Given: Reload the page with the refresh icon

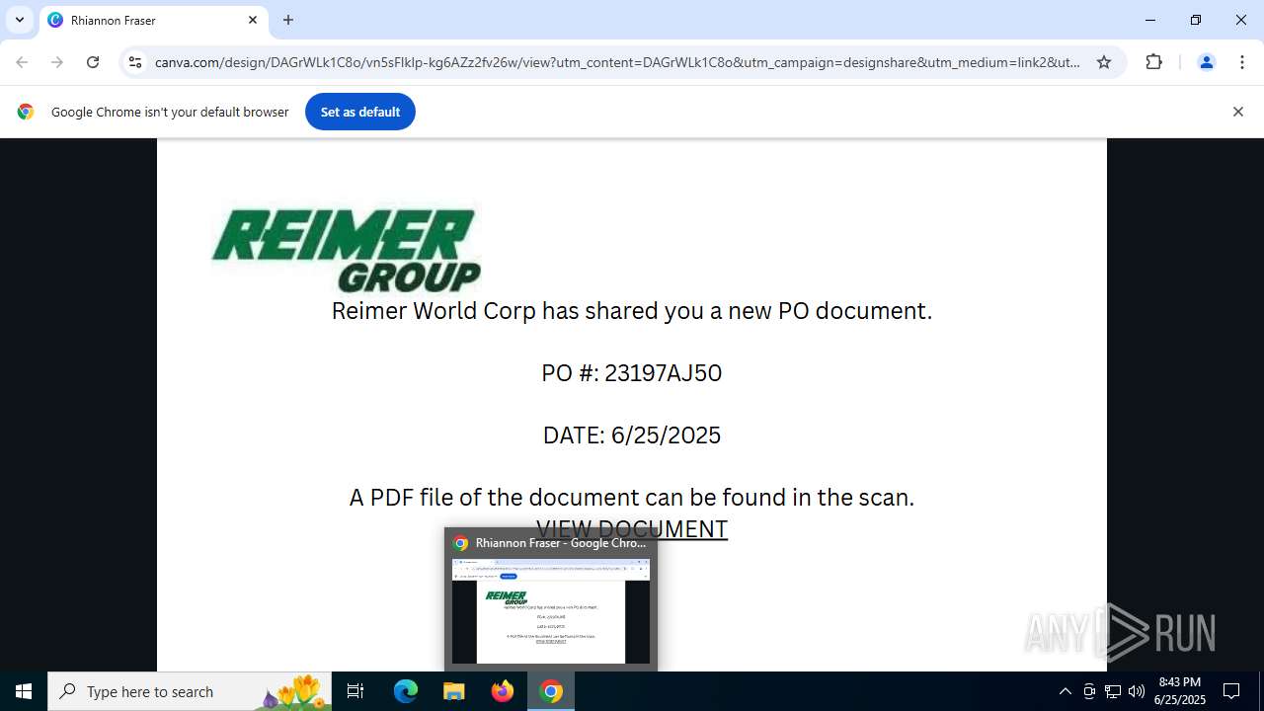Looking at the screenshot, I should coord(93,62).
